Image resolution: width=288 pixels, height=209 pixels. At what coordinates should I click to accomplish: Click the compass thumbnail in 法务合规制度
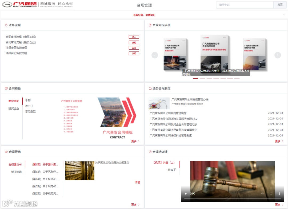pyautogui.click(x=159, y=103)
